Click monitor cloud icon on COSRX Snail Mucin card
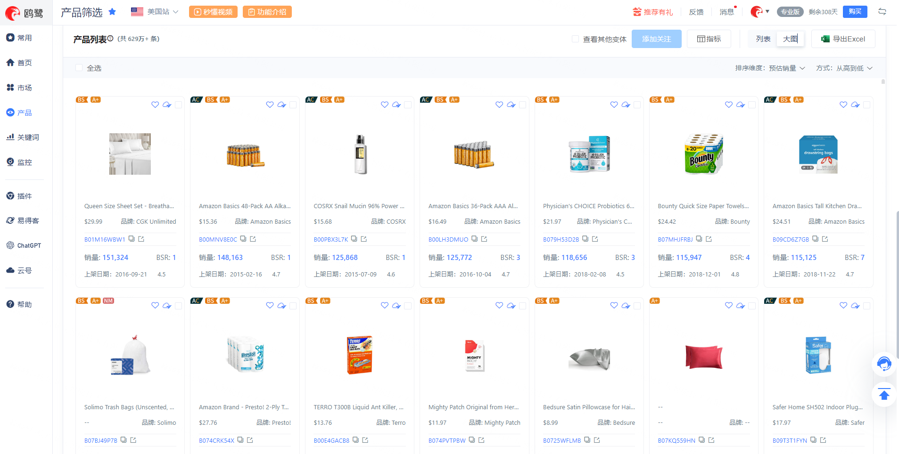This screenshot has height=454, width=899. 396,105
